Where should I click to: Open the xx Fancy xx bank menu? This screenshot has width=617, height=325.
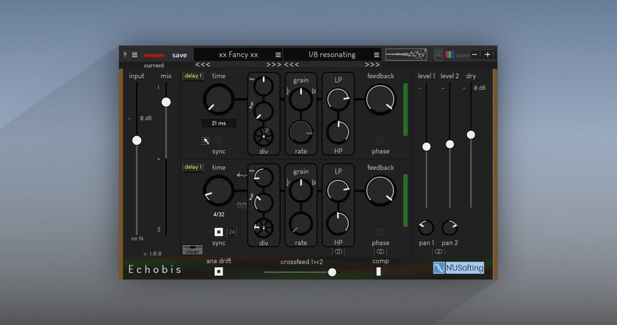click(278, 55)
